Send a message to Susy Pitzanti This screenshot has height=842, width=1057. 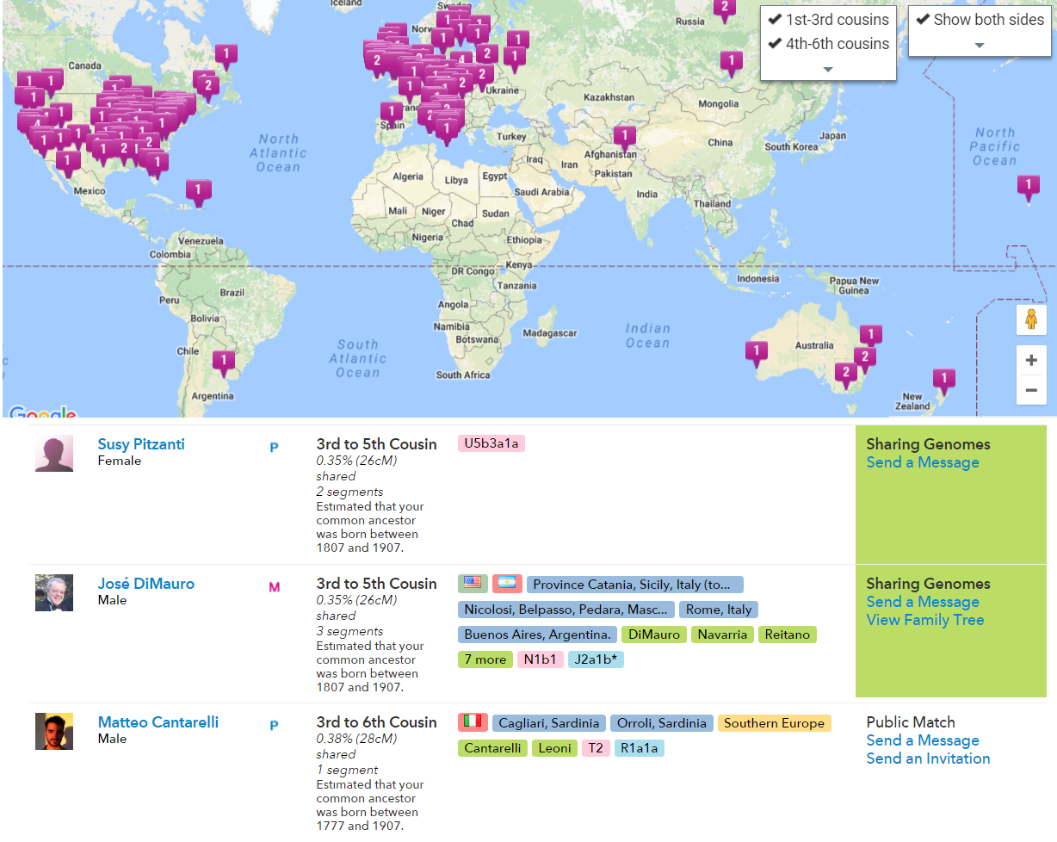coord(923,463)
